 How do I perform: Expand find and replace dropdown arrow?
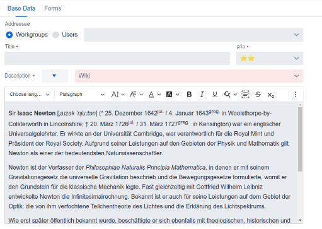(235, 95)
